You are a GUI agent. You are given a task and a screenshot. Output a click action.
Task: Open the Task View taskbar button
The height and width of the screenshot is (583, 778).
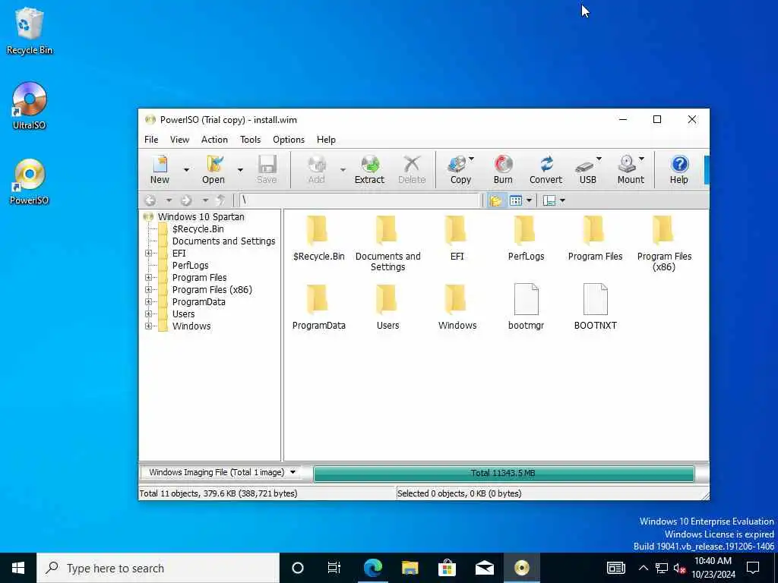click(334, 568)
